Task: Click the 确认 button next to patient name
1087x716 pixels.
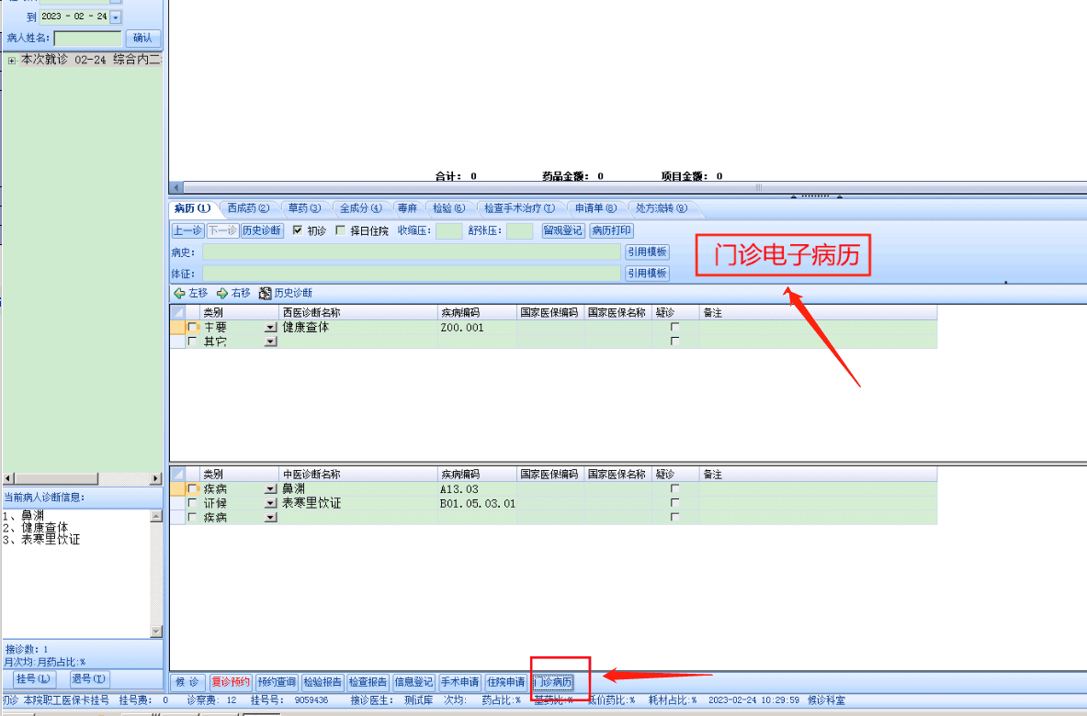Action: coord(142,38)
